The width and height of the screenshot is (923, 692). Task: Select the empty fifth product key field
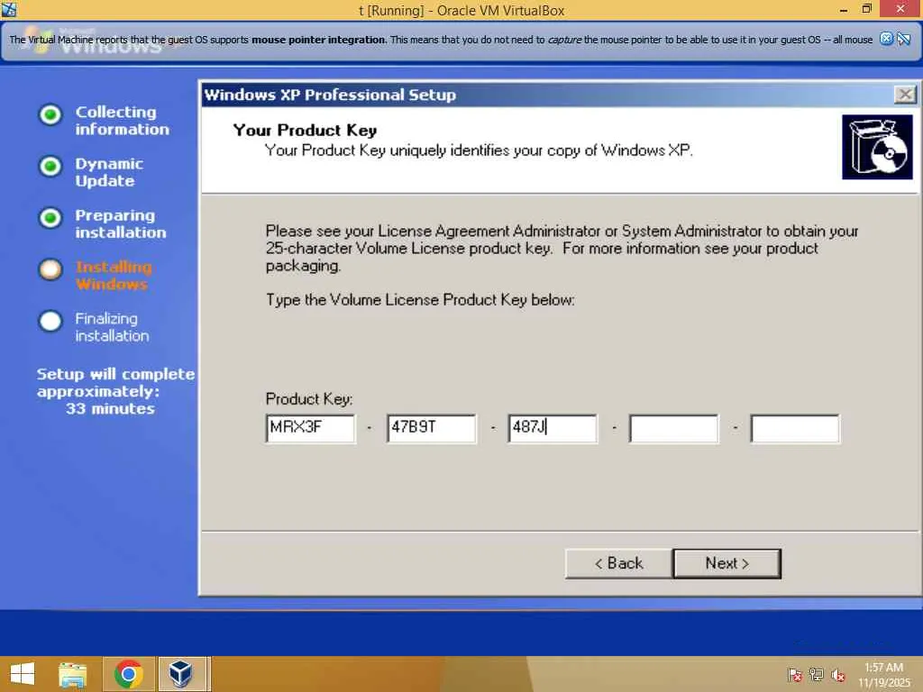(795, 428)
